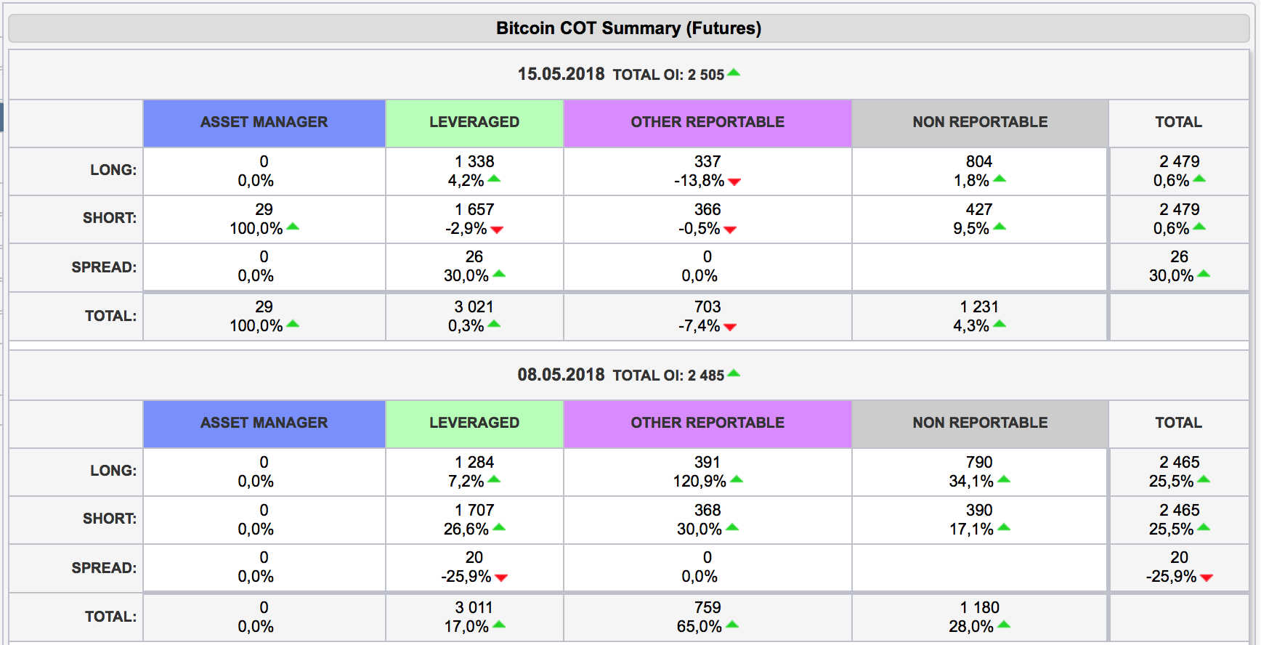Click red arrow beside -7,4% value

[730, 327]
